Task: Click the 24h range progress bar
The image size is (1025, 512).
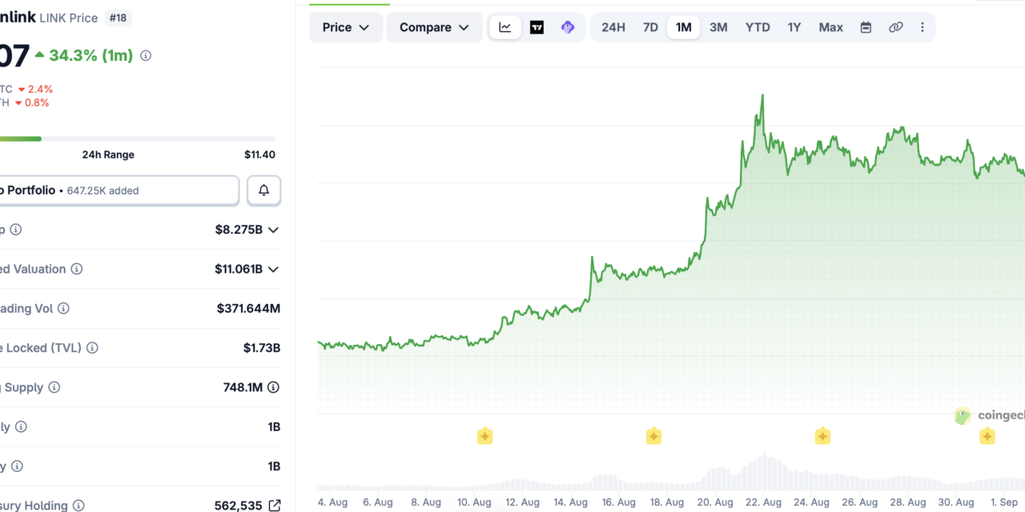Action: pyautogui.click(x=138, y=139)
